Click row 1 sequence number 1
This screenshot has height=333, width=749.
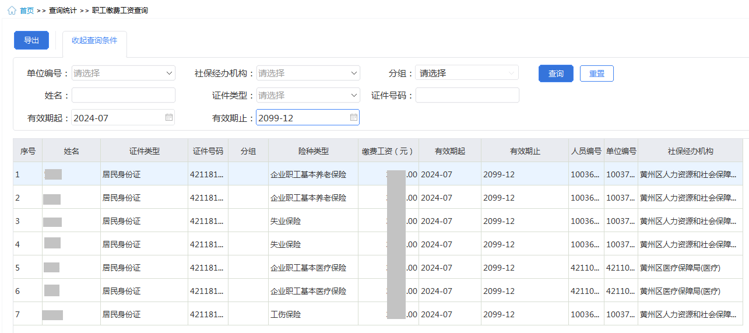click(x=28, y=174)
